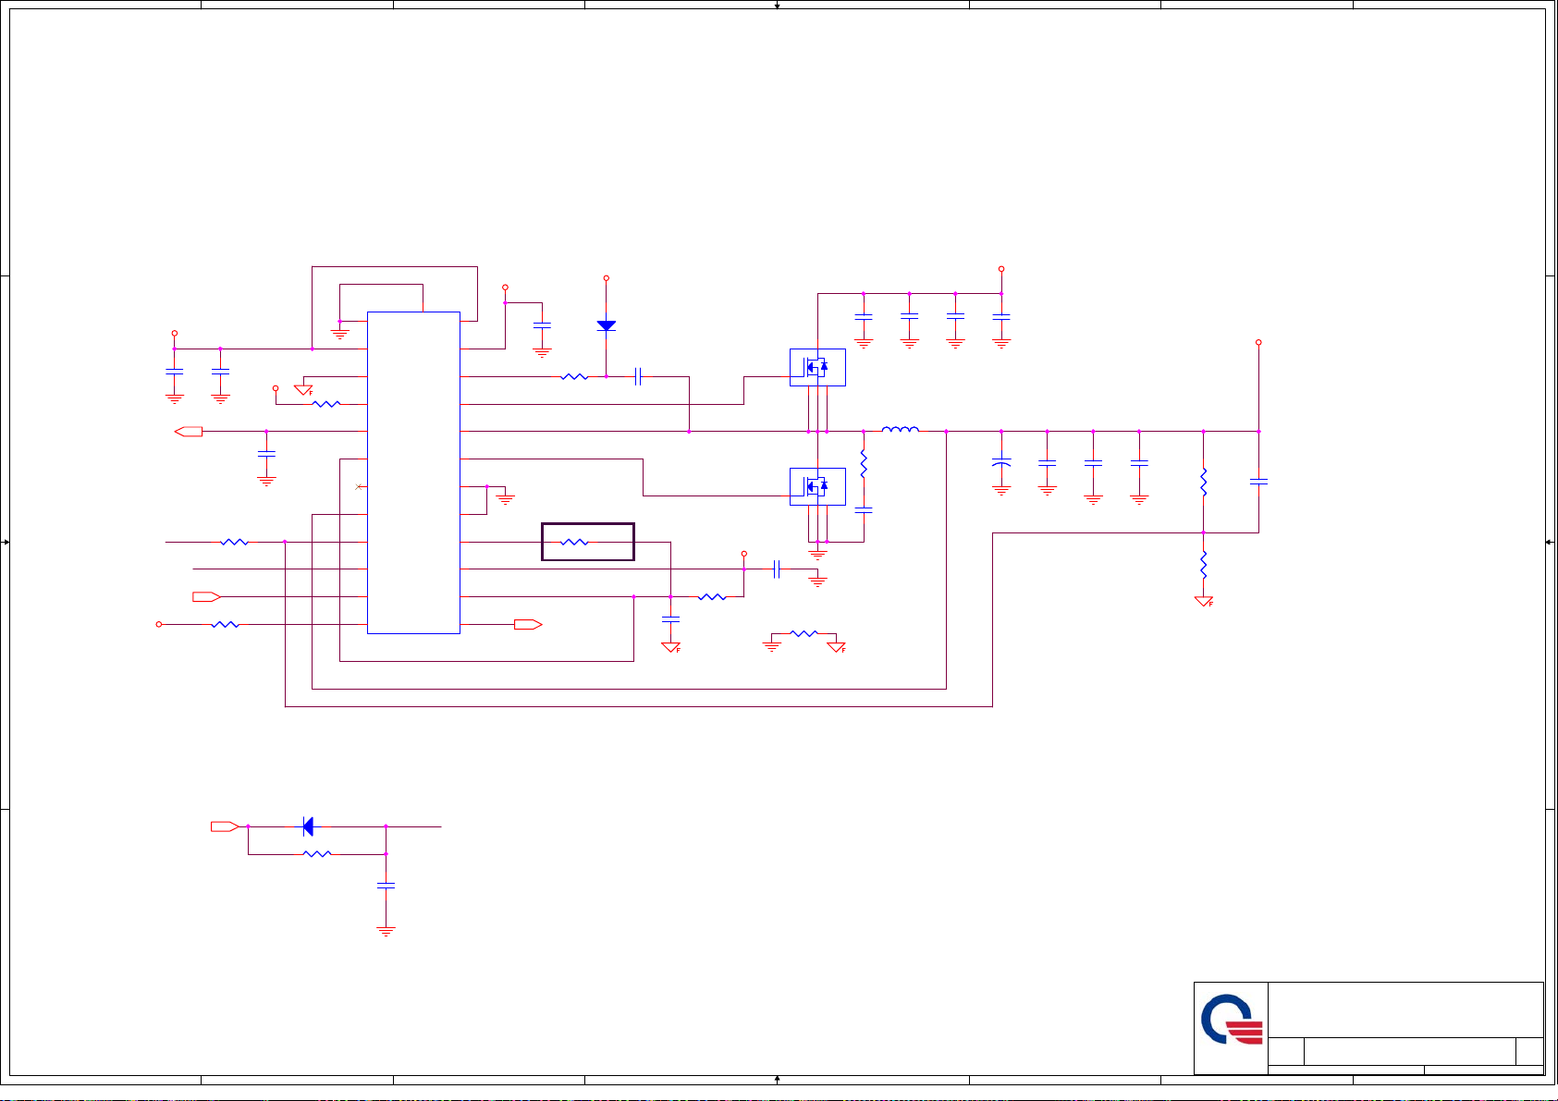Click the Quanta logo in the title block
The height and width of the screenshot is (1101, 1558).
[x=1232, y=1021]
